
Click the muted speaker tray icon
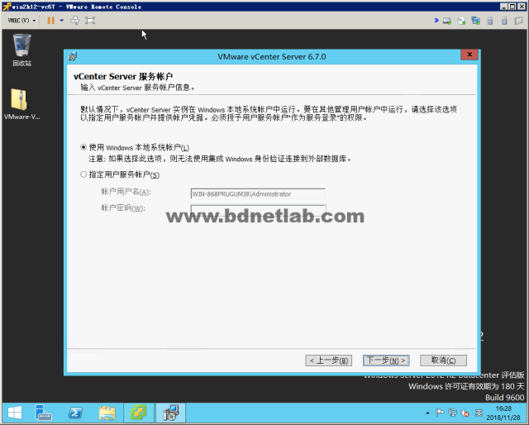coord(465,413)
